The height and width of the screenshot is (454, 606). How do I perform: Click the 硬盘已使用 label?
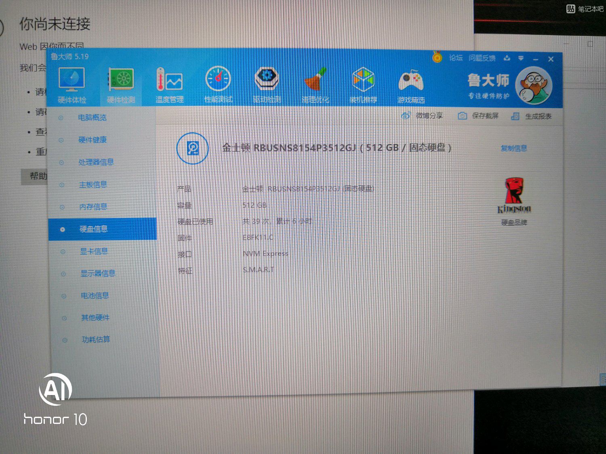pos(195,222)
